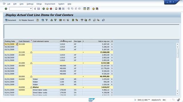Click the Print icon in system toolbar

coord(56,9)
